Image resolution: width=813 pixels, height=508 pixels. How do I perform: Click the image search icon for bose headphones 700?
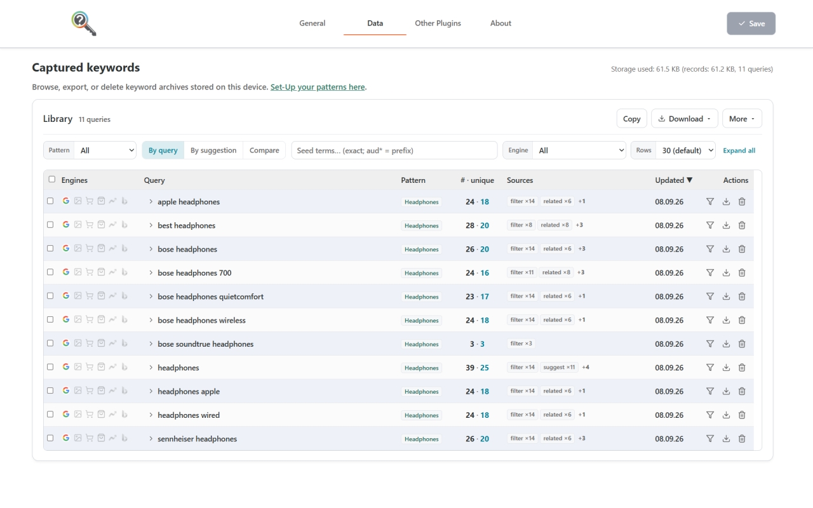77,272
